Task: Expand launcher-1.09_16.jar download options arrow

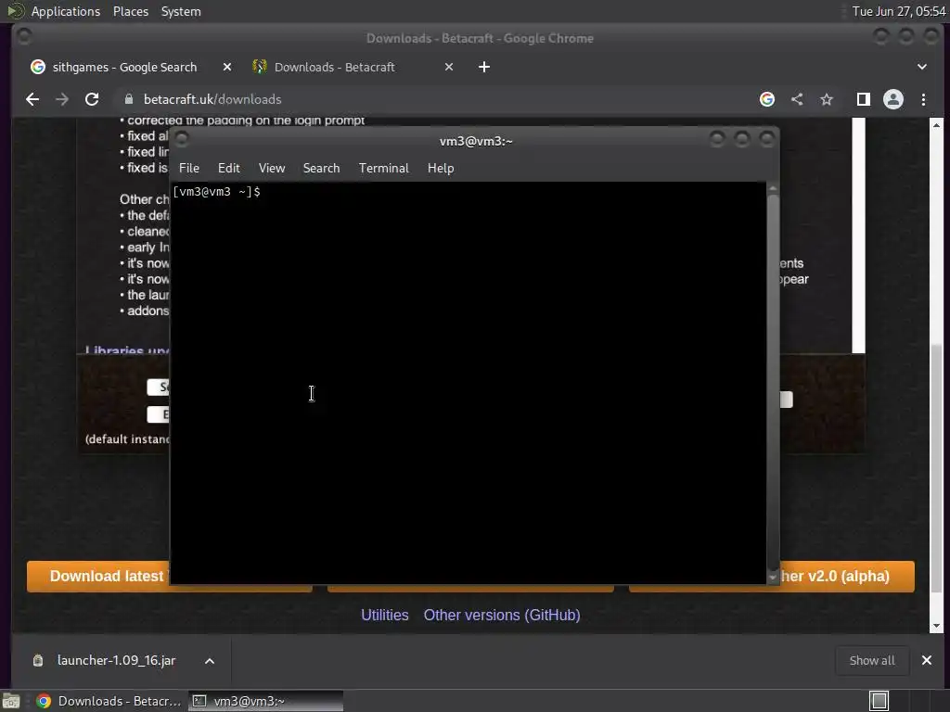Action: click(210, 661)
